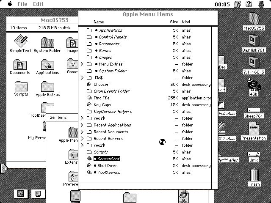Open the Apple menu

click(x=9, y=4)
